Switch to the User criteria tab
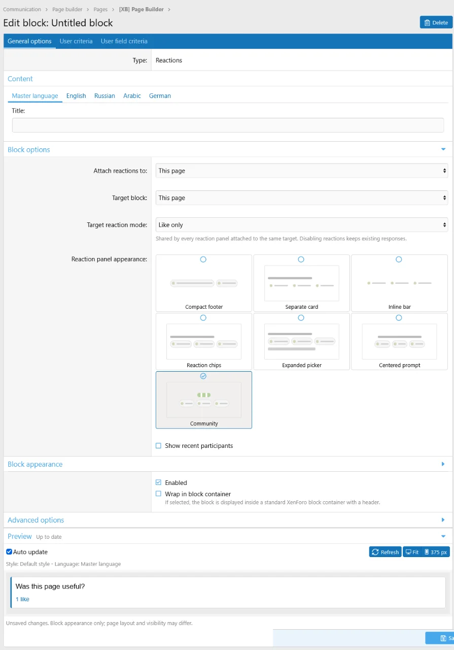 pos(76,41)
